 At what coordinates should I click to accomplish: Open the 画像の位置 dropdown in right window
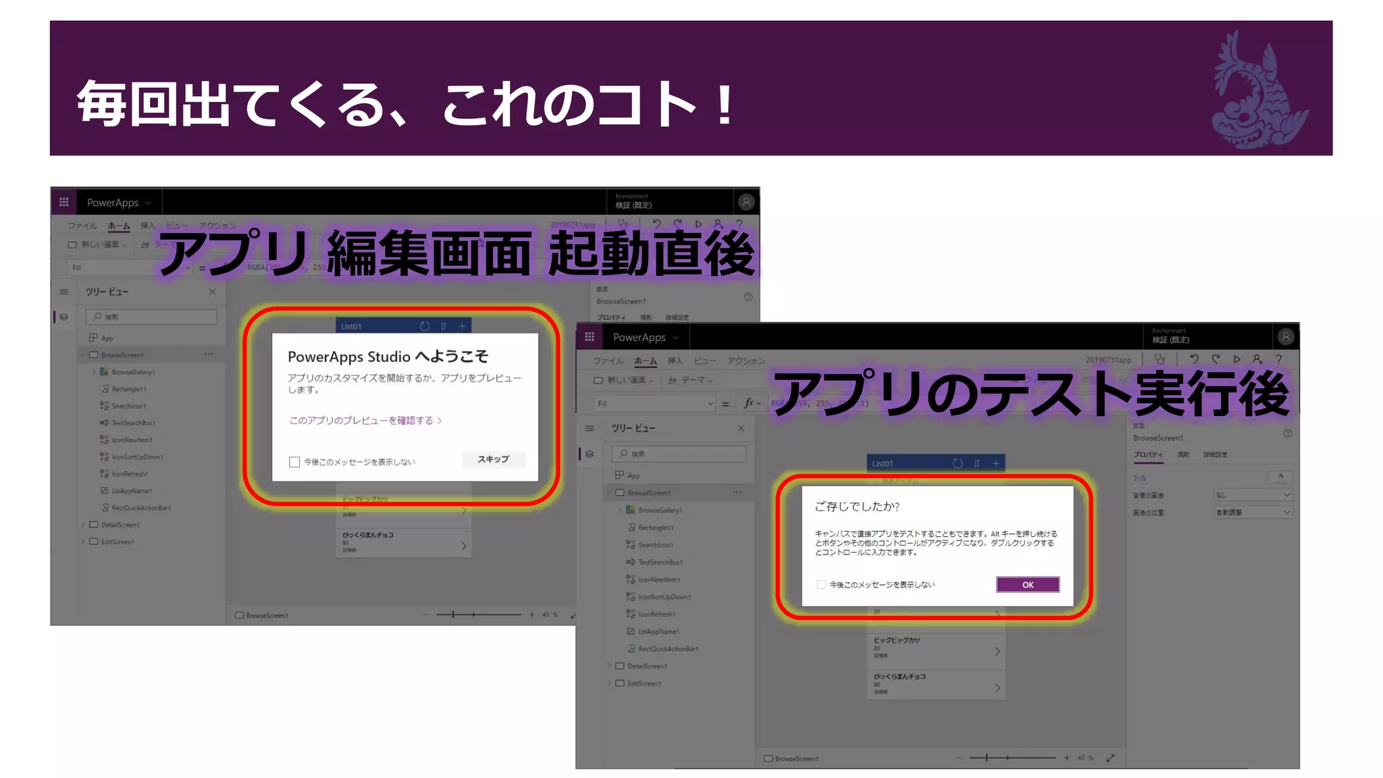[1253, 513]
